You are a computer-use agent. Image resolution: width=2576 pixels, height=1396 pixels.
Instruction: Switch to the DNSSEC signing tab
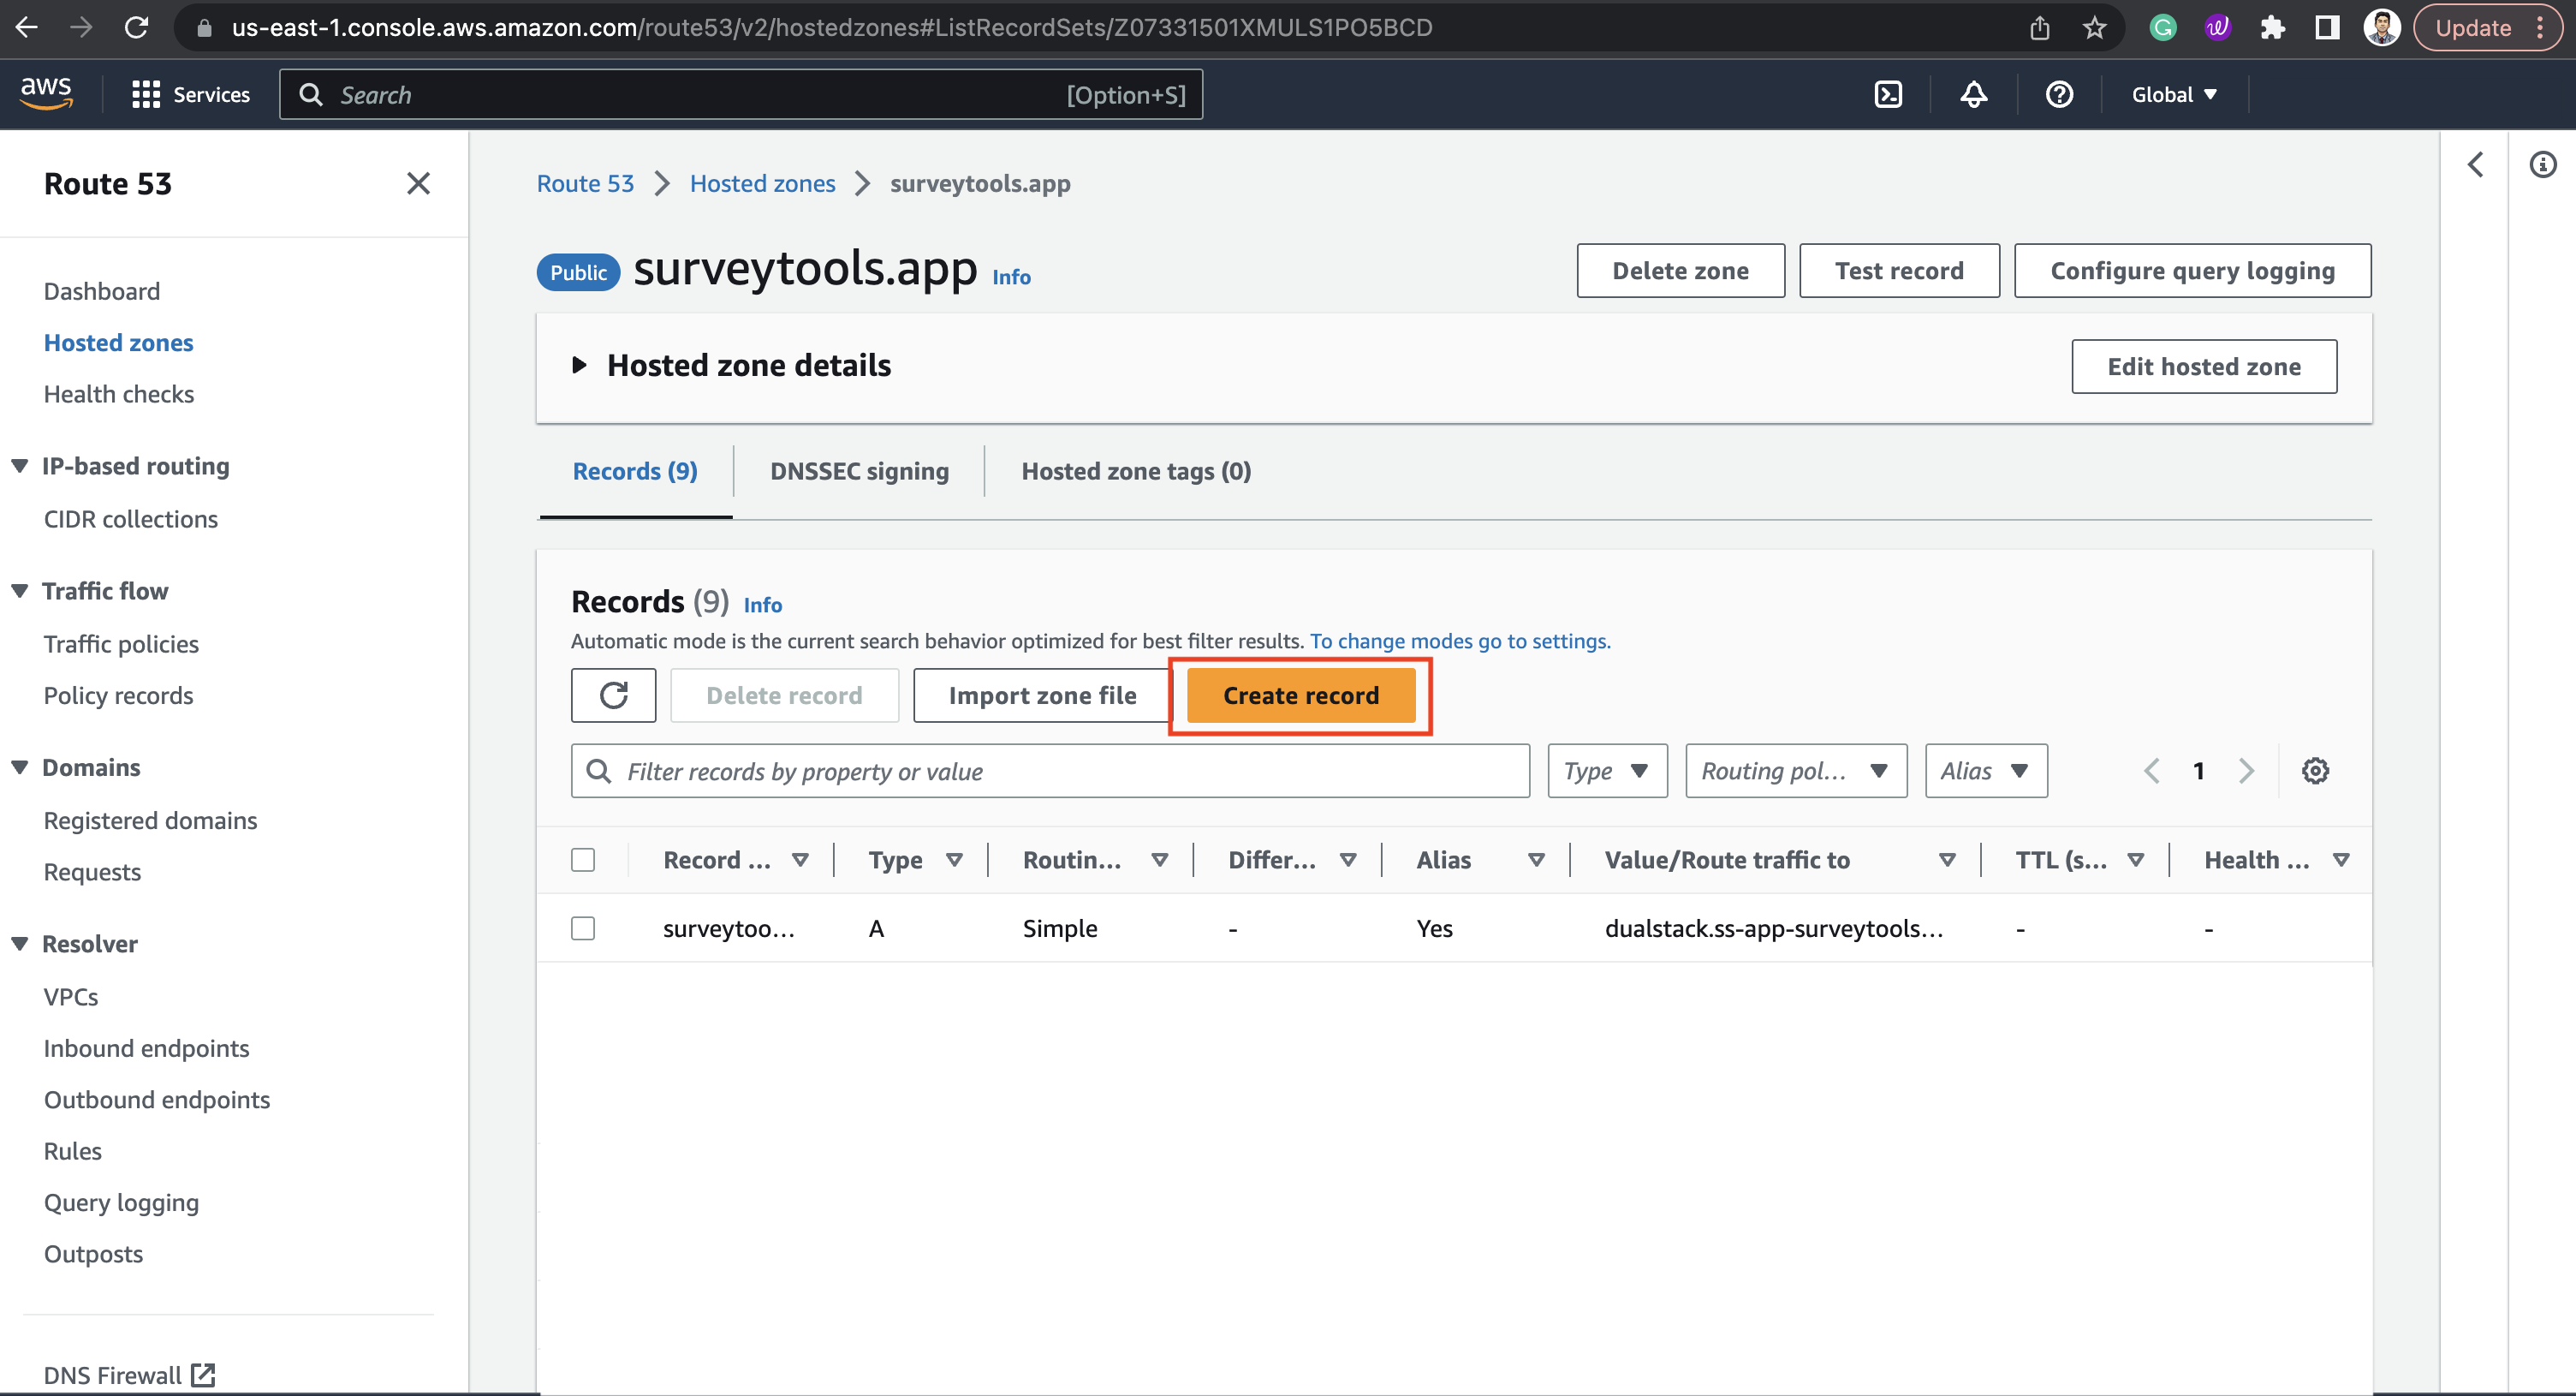click(859, 471)
